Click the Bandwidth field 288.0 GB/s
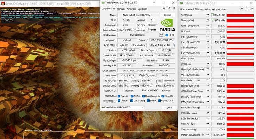This screenshot has height=139, width=256. click(x=164, y=65)
